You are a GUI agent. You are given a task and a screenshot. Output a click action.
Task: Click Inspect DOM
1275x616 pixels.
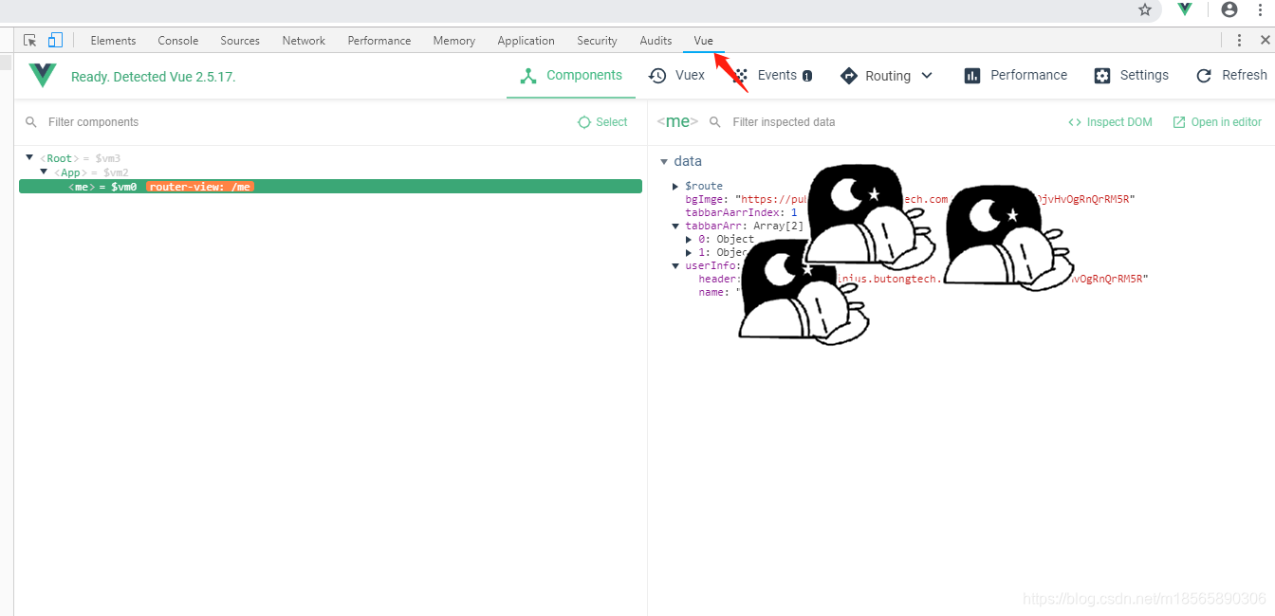pos(1110,122)
